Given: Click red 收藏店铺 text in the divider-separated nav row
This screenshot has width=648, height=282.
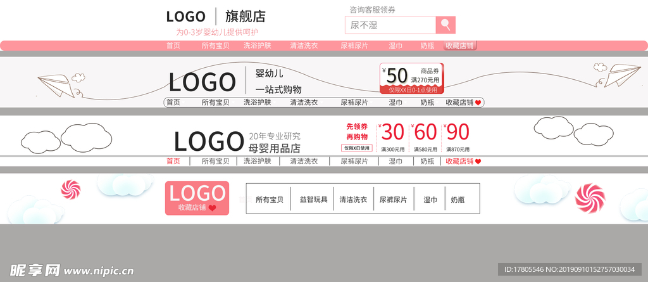Looking at the screenshot, I should 459,161.
